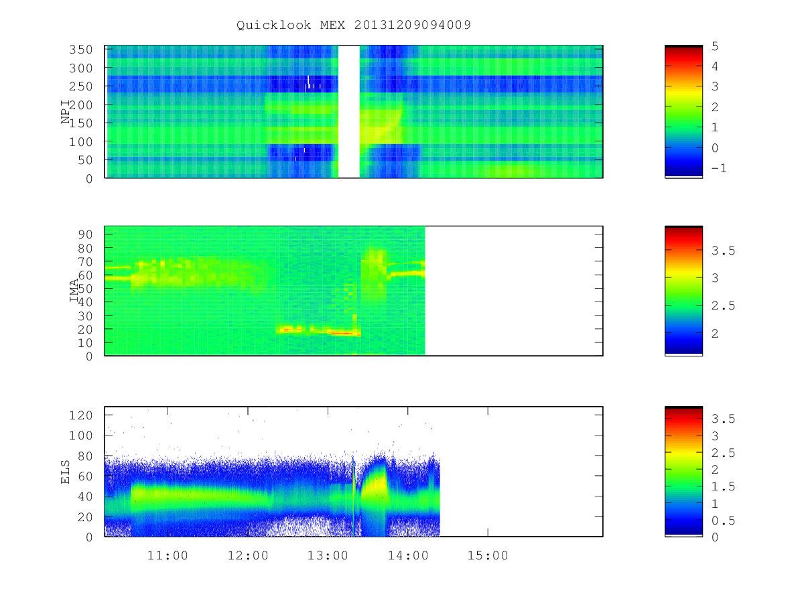Image resolution: width=804 pixels, height=603 pixels.
Task: Click the 3.5 label on IMA colorbar
Action: (x=724, y=251)
